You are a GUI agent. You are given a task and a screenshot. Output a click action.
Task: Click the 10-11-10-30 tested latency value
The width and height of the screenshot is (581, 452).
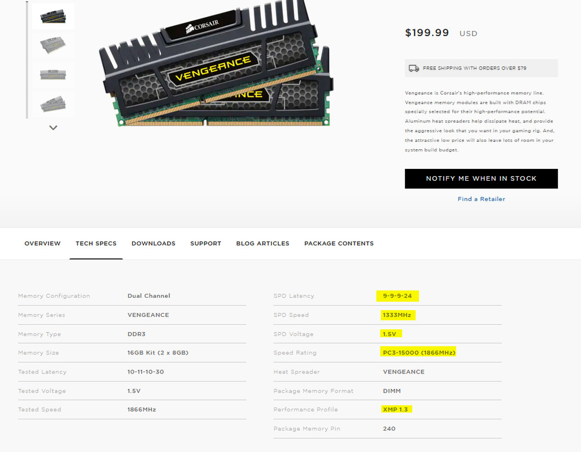click(x=145, y=372)
